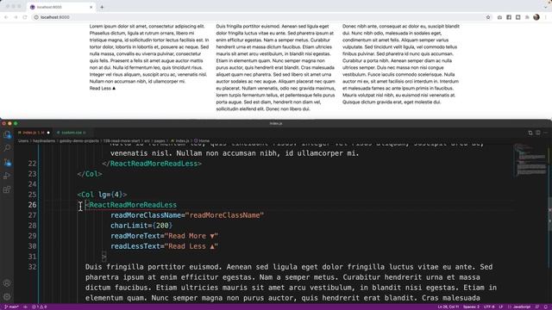Open Accounts menu in activity bar
The width and height of the screenshot is (552, 310).
[x=7, y=283]
